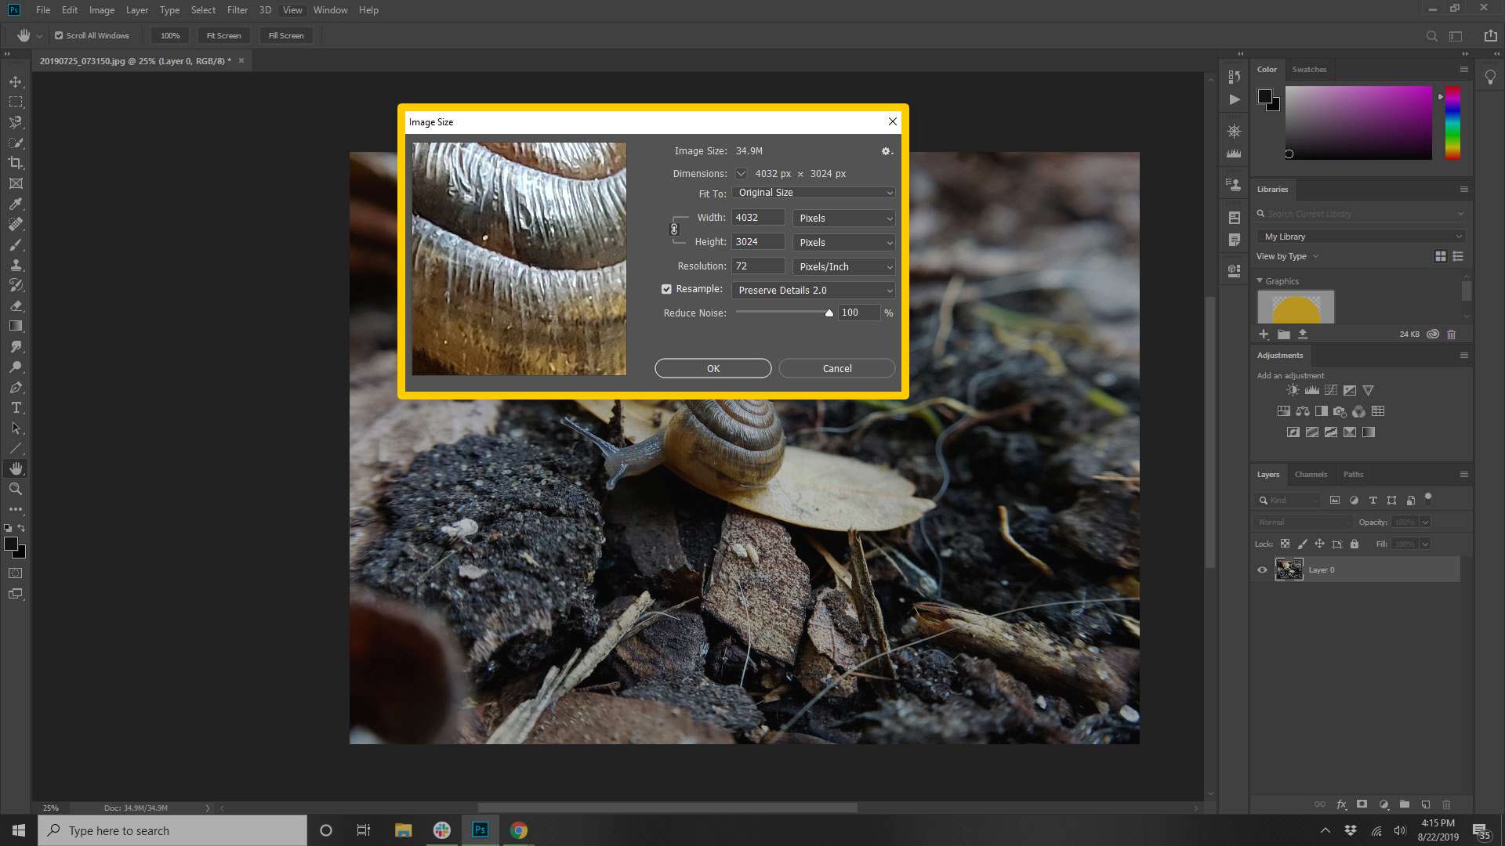This screenshot has width=1505, height=846.
Task: Expand the Resolution units dropdown
Action: (888, 266)
